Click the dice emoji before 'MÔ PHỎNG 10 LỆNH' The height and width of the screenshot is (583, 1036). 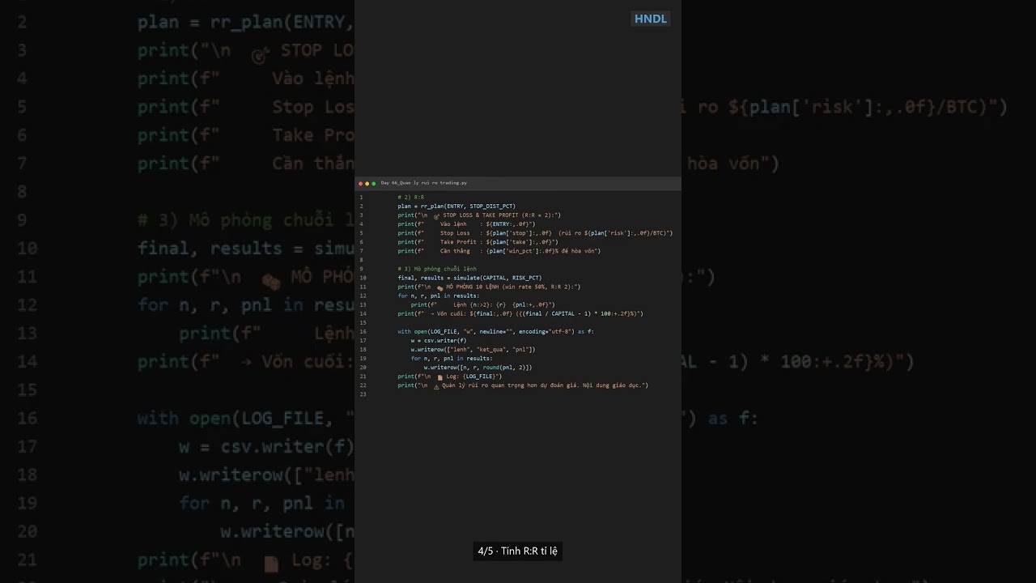[x=440, y=287]
